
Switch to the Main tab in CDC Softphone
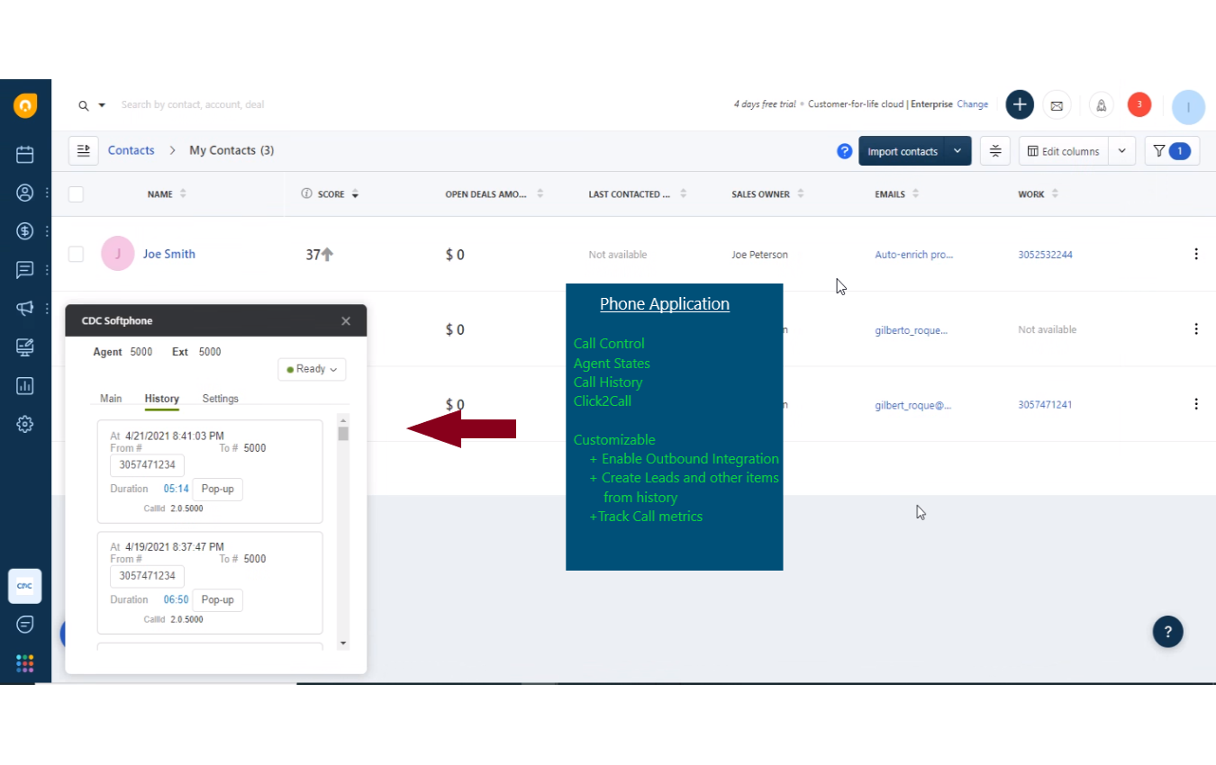[x=111, y=399]
